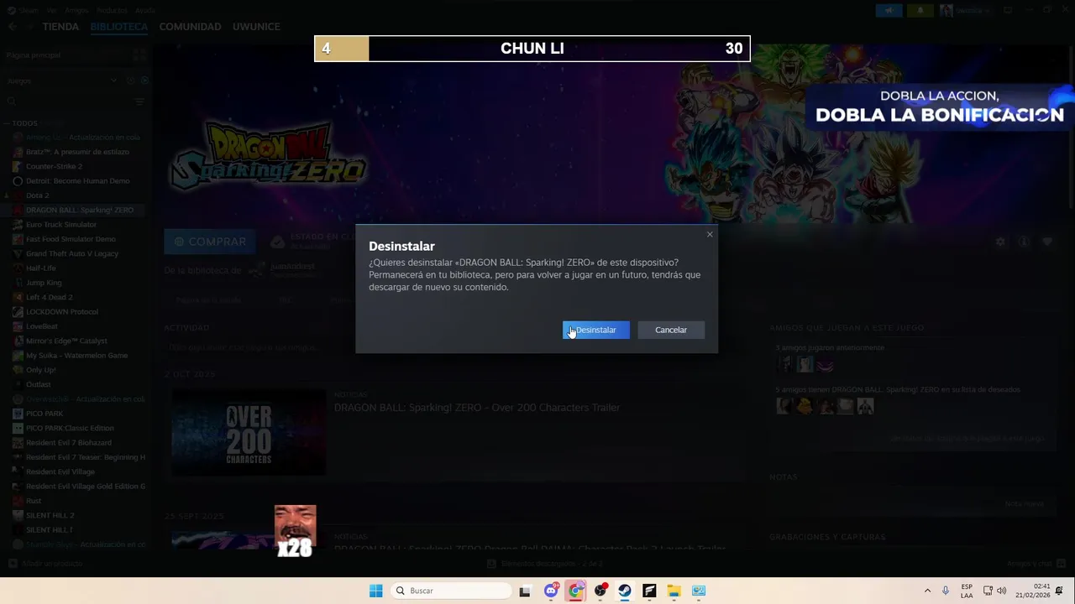Go back with the navigation arrow
The width and height of the screenshot is (1075, 604).
coord(12,27)
